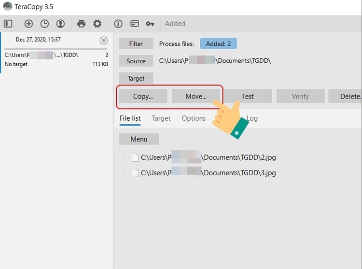Open settings gear icon
This screenshot has height=269, width=362.
[x=97, y=24]
